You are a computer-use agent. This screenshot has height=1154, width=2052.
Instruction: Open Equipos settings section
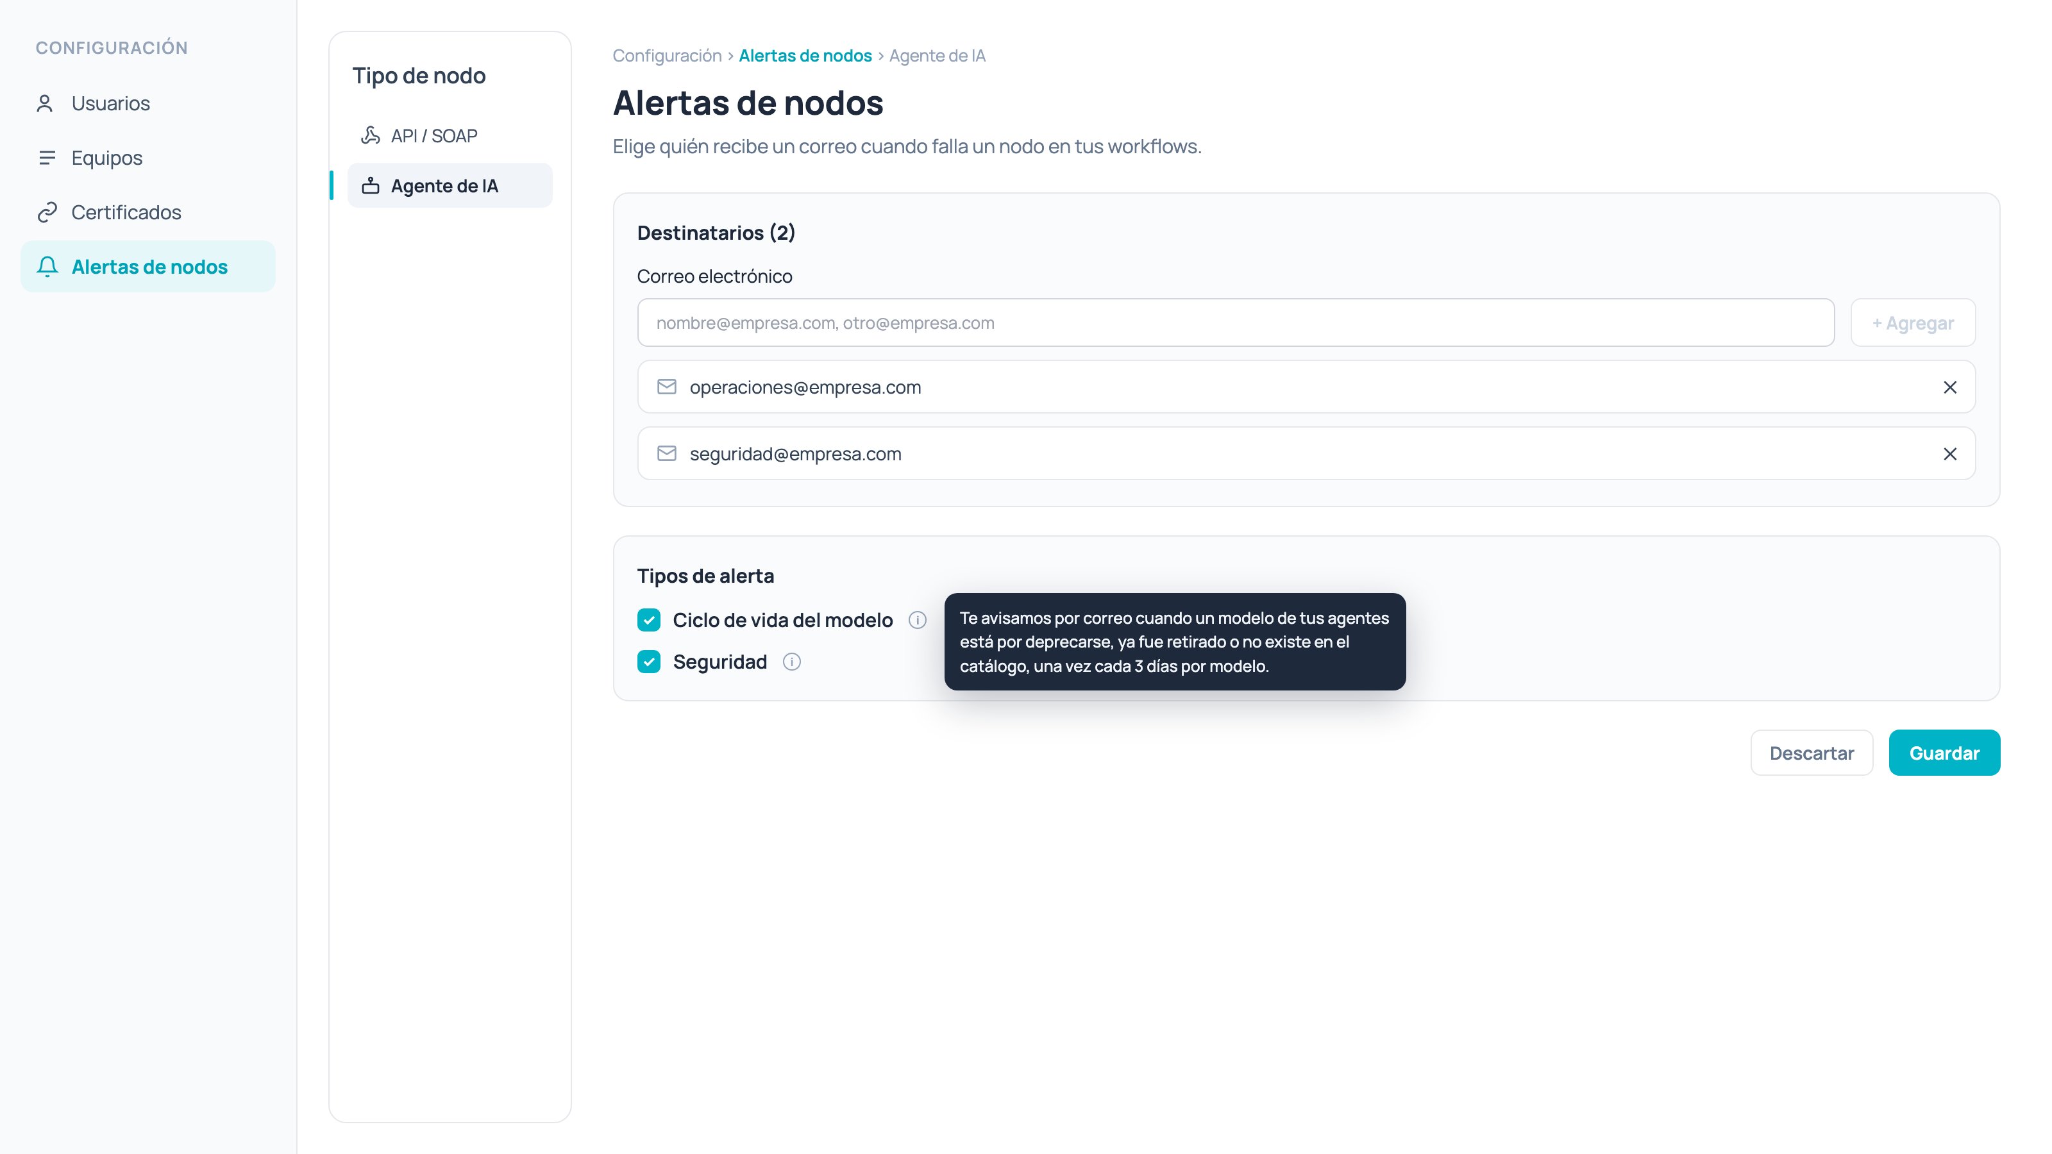click(x=147, y=158)
